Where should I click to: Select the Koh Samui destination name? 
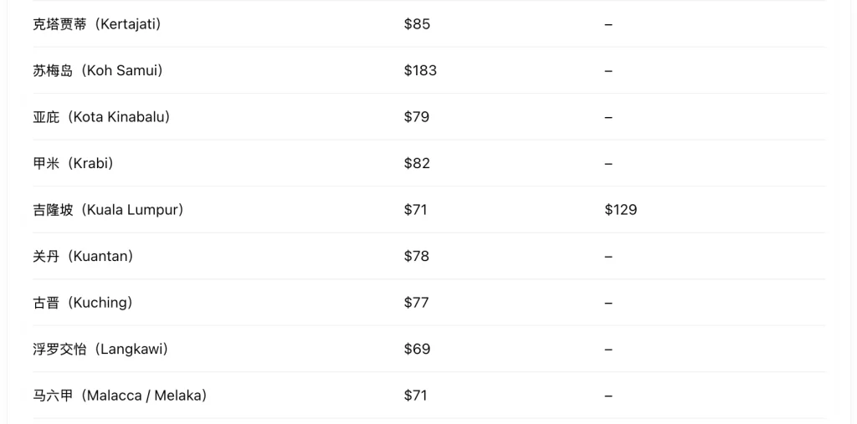98,70
